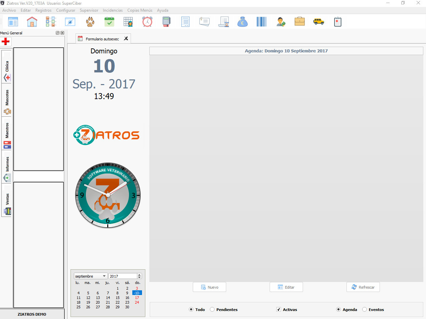426x319 pixels.
Task: Float the Menú General panel
Action: pyautogui.click(x=57, y=33)
